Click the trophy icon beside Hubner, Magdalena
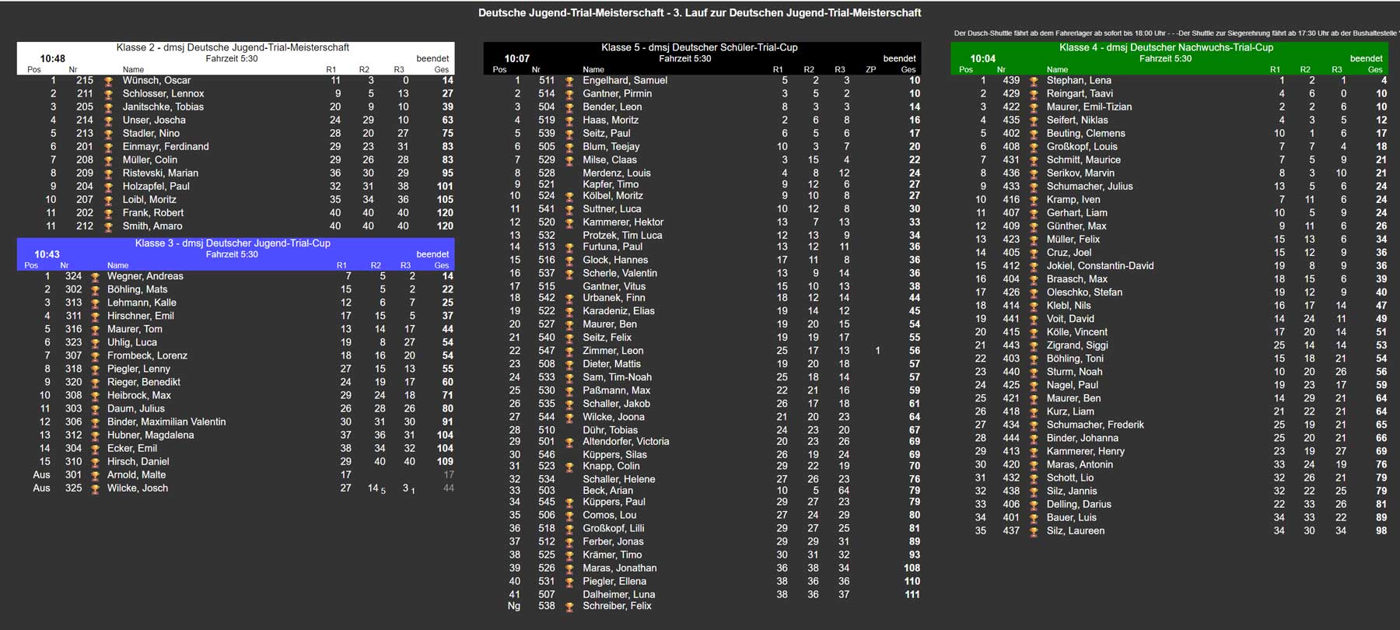The height and width of the screenshot is (630, 1400). pyautogui.click(x=95, y=436)
